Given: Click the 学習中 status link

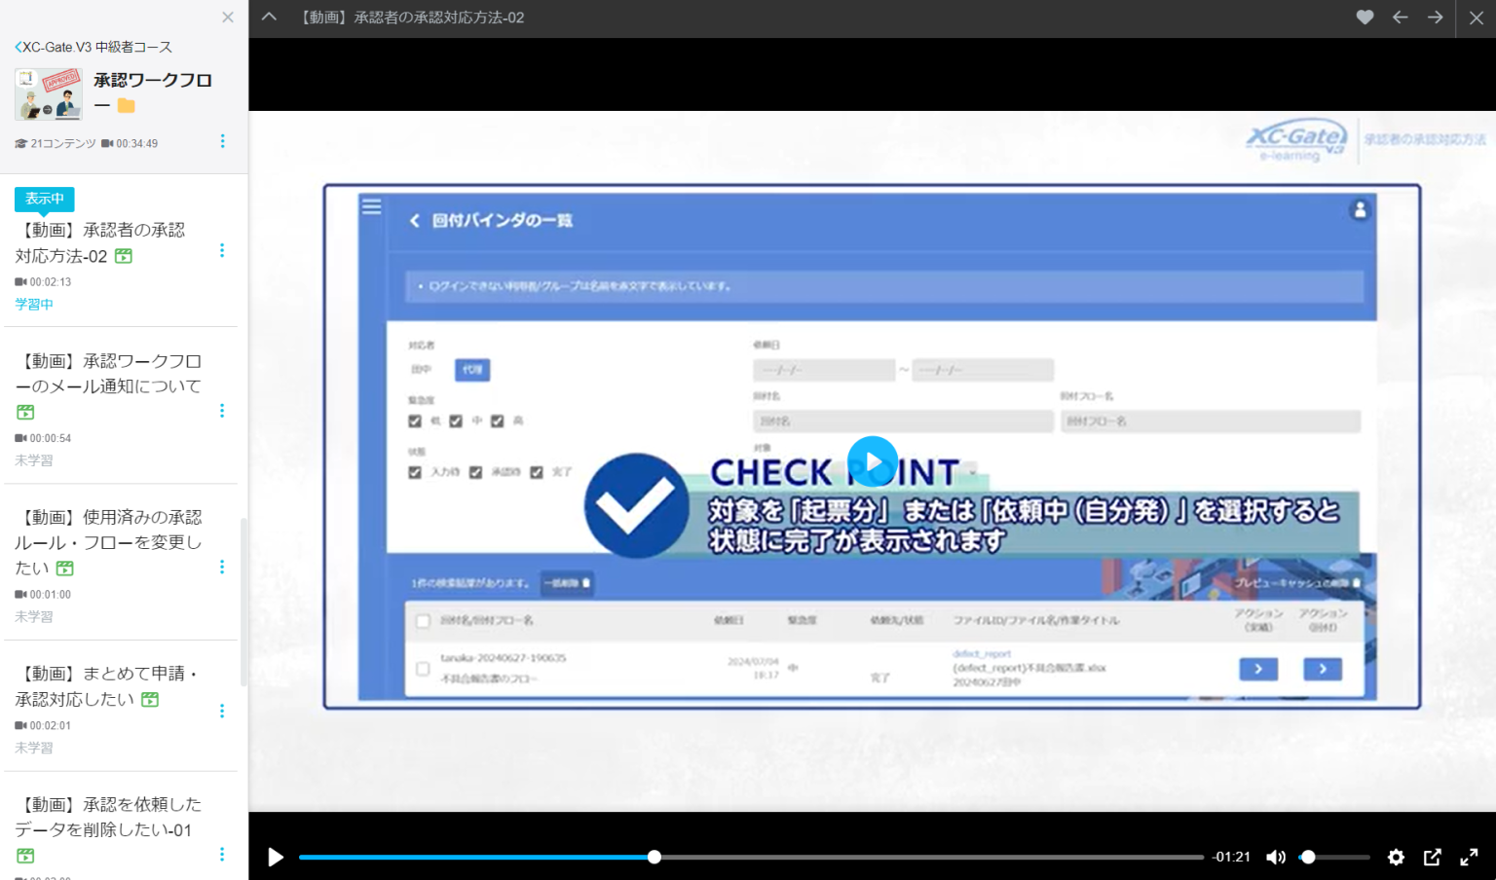Looking at the screenshot, I should [33, 303].
